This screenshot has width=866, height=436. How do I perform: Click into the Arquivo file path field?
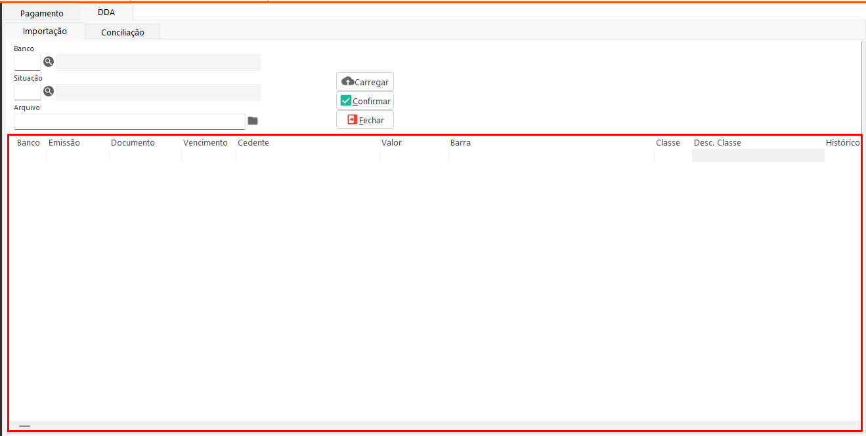click(129, 121)
